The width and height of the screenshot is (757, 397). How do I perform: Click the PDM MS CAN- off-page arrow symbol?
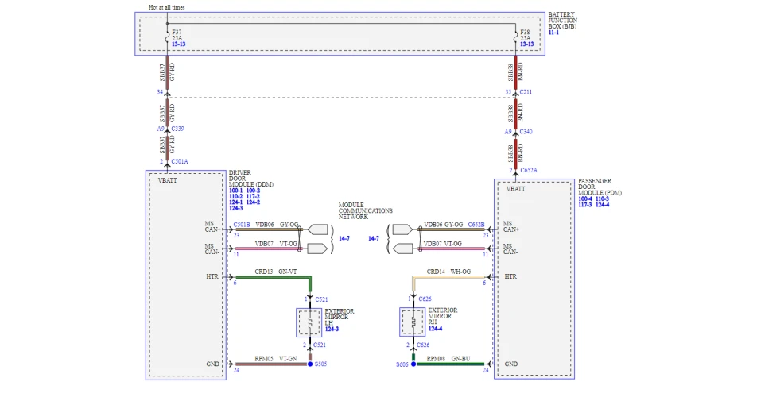click(402, 249)
